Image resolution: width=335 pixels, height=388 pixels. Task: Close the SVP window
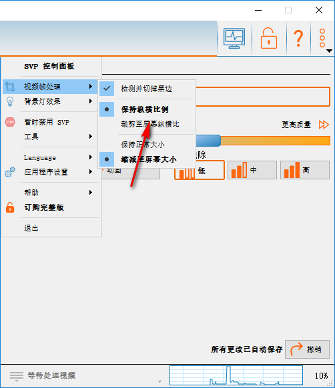(x=319, y=10)
